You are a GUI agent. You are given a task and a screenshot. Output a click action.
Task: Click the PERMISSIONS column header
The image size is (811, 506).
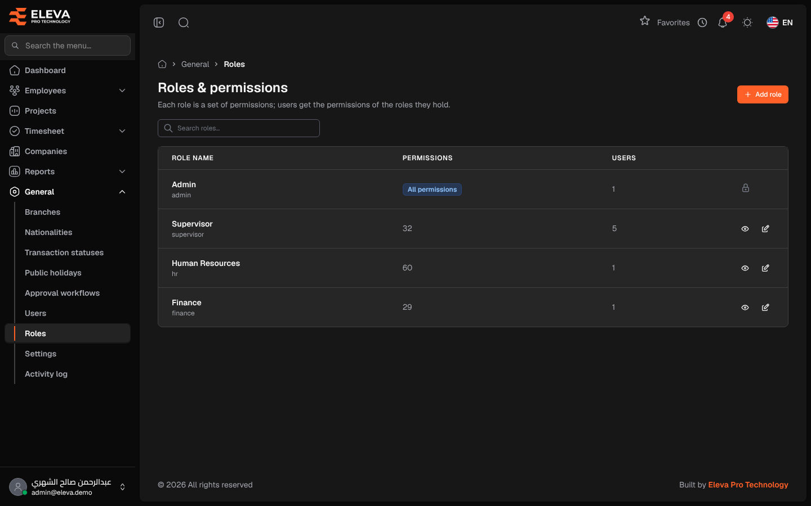(x=427, y=158)
